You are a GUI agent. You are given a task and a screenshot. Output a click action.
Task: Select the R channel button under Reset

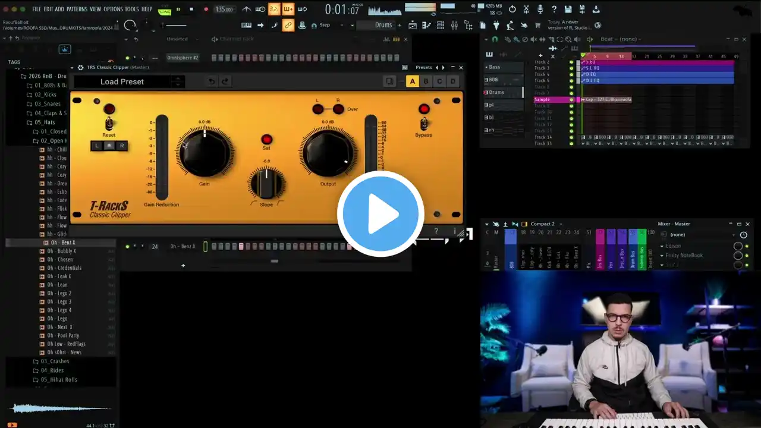tap(121, 146)
